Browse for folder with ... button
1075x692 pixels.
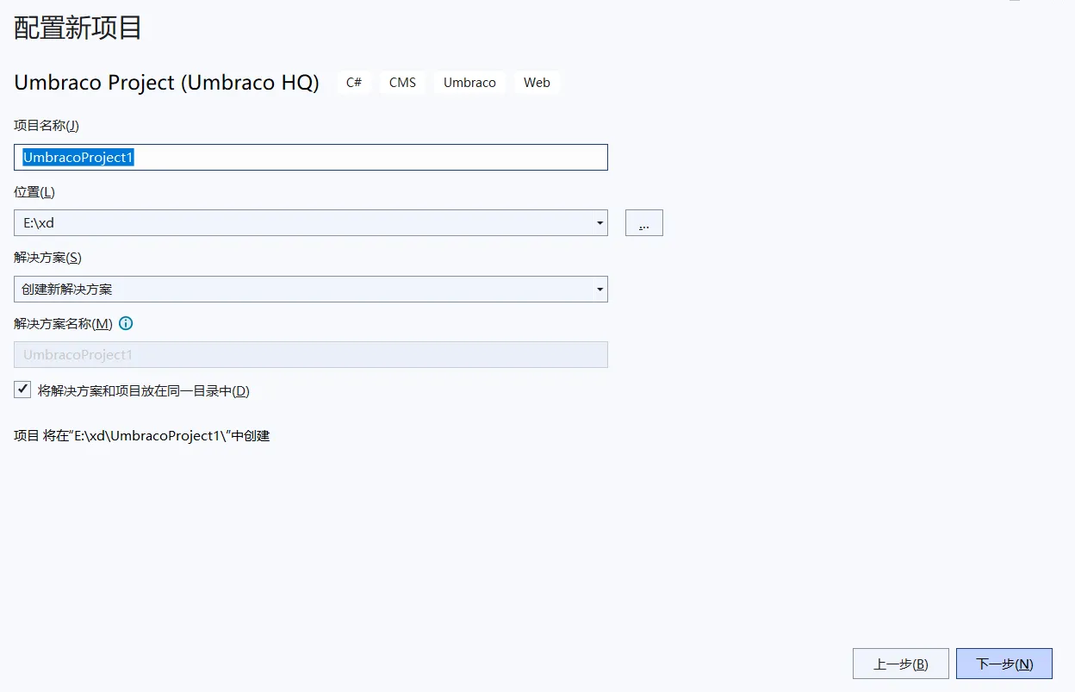click(644, 222)
